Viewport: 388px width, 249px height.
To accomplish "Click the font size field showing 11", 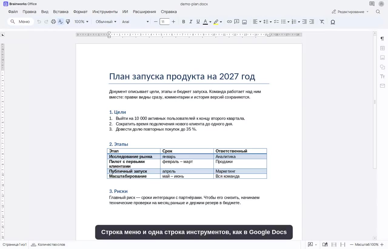I will point(165,22).
